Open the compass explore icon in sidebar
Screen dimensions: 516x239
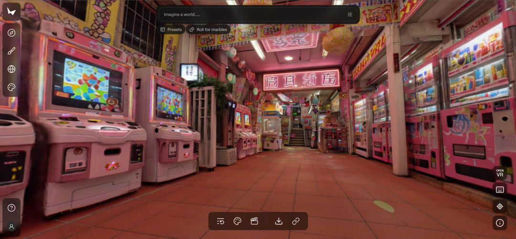pyautogui.click(x=11, y=33)
